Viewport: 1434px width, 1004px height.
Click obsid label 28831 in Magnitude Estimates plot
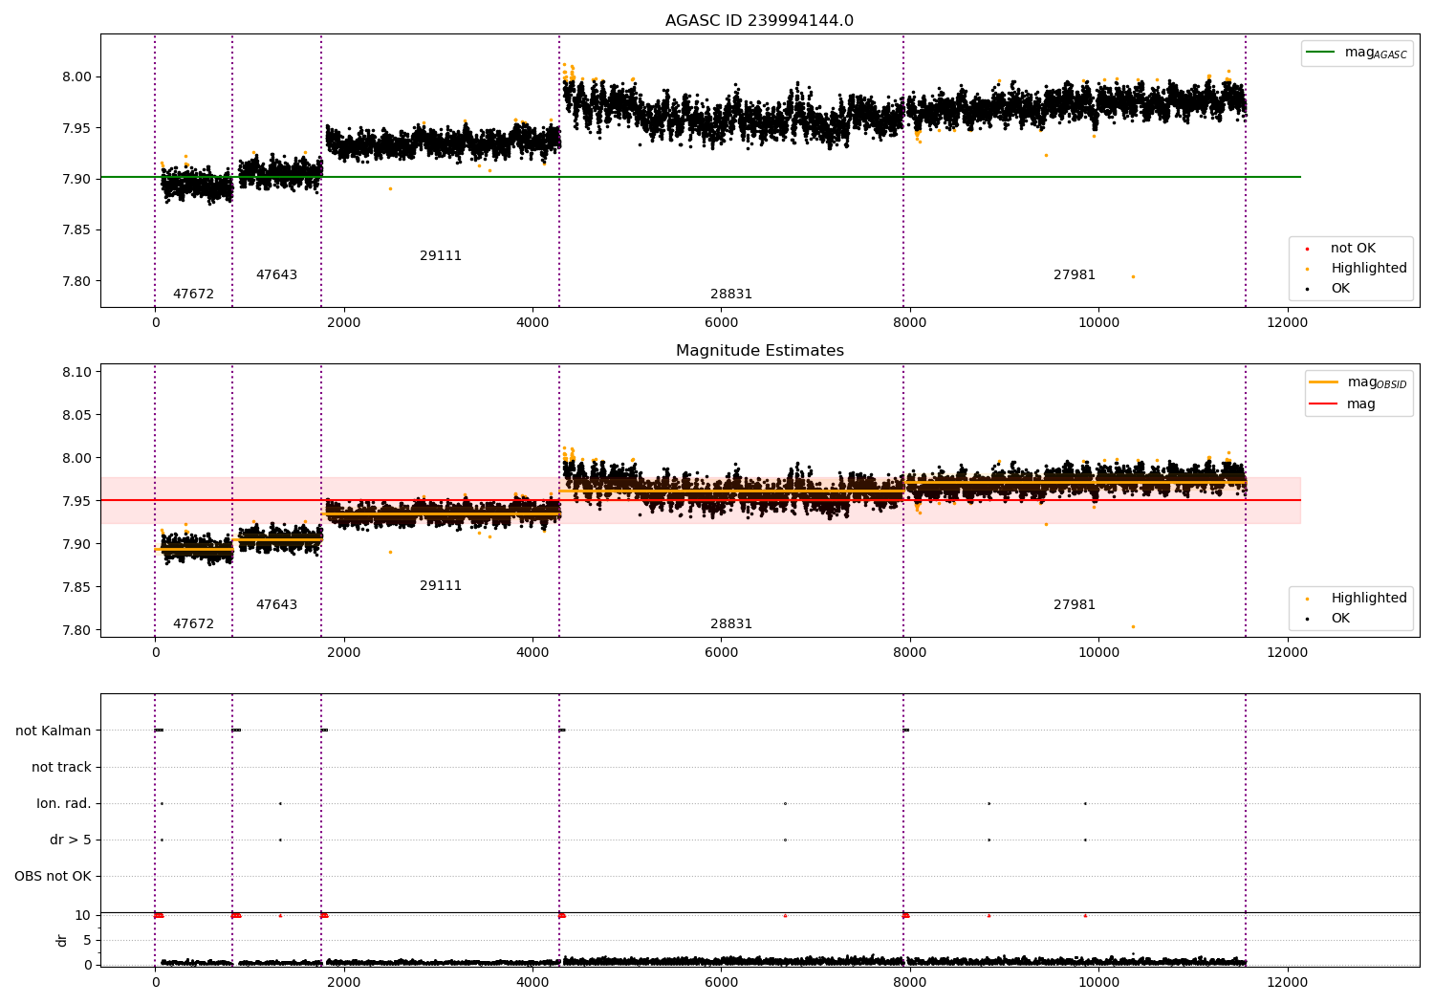coord(731,624)
